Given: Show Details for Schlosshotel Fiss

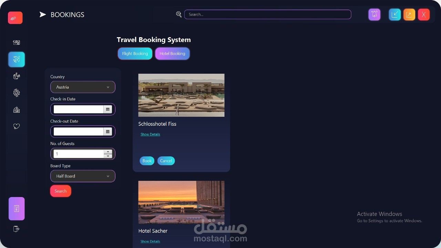Looking at the screenshot, I should (150, 134).
